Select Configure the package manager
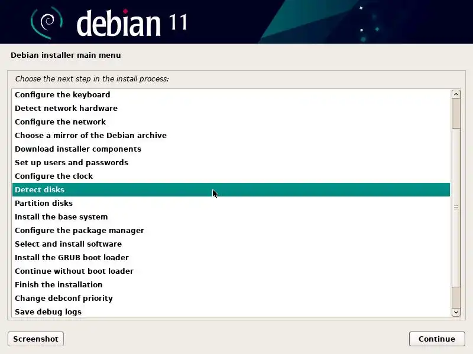The height and width of the screenshot is (354, 473). point(231,230)
